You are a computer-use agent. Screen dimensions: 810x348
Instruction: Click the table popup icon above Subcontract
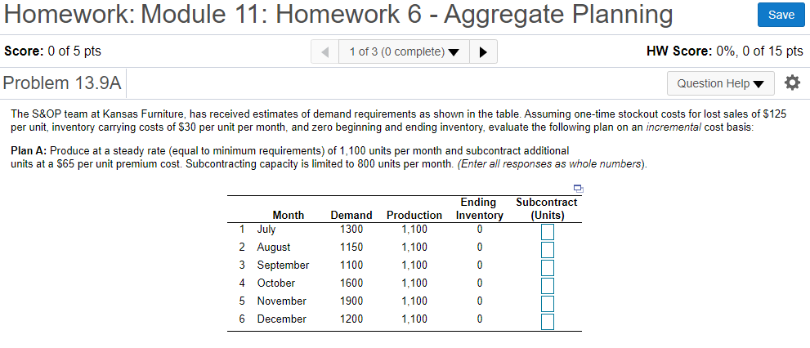tap(578, 189)
